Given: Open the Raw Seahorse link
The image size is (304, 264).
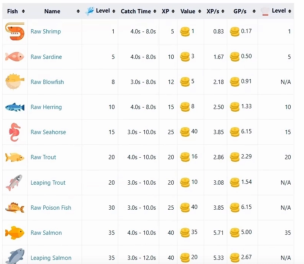Looking at the screenshot, I should (48, 132).
